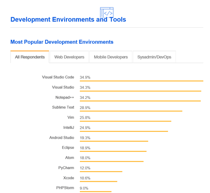This screenshot has height=193, width=210.
Task: Click the Development Environments and Tools heading
Action: [68, 19]
